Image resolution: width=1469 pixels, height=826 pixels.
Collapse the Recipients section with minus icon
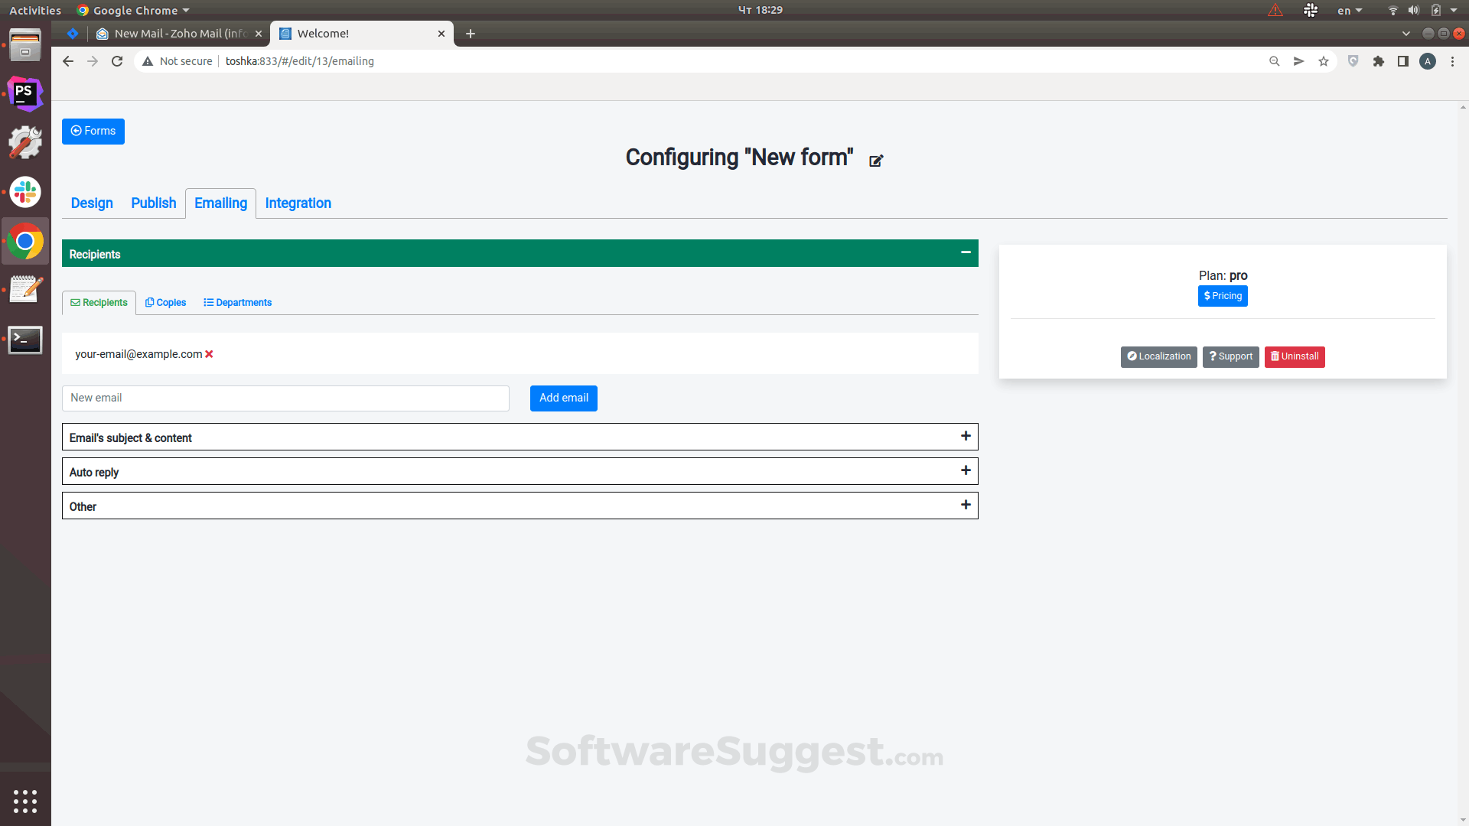click(x=966, y=252)
